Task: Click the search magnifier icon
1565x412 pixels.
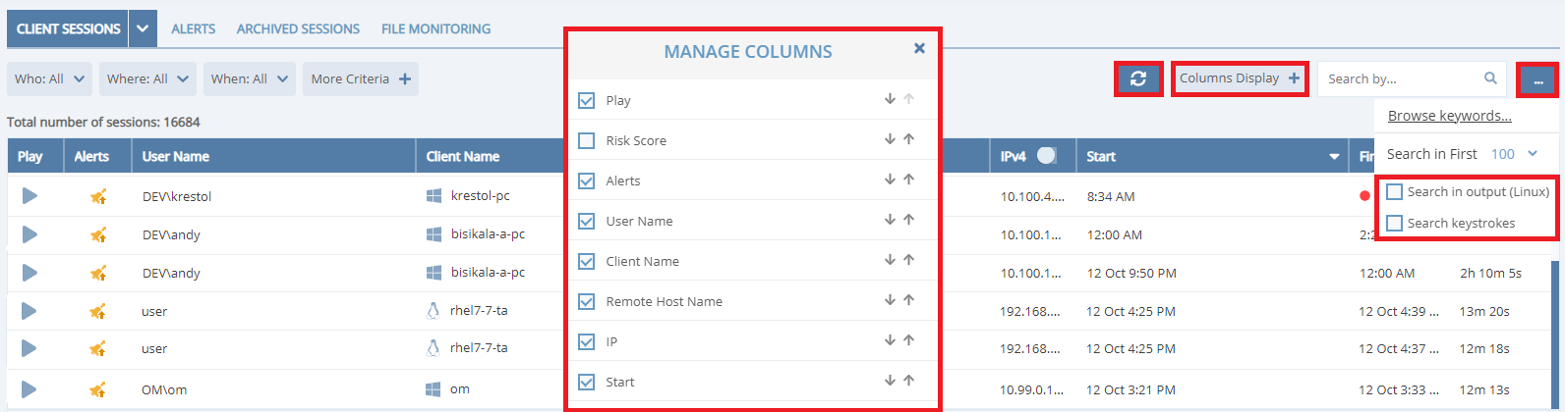Action: [1490, 78]
